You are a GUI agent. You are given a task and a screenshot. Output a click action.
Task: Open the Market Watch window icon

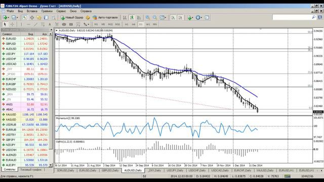pos(25,18)
